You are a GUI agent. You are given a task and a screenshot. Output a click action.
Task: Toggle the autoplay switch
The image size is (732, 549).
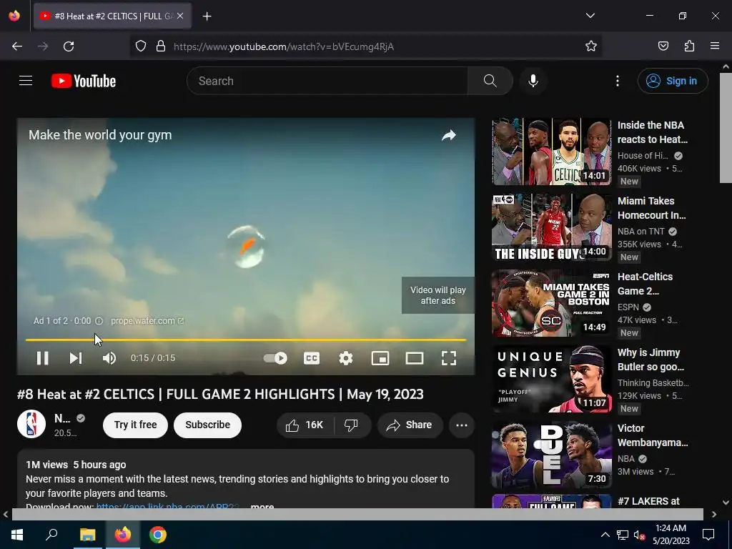[275, 358]
